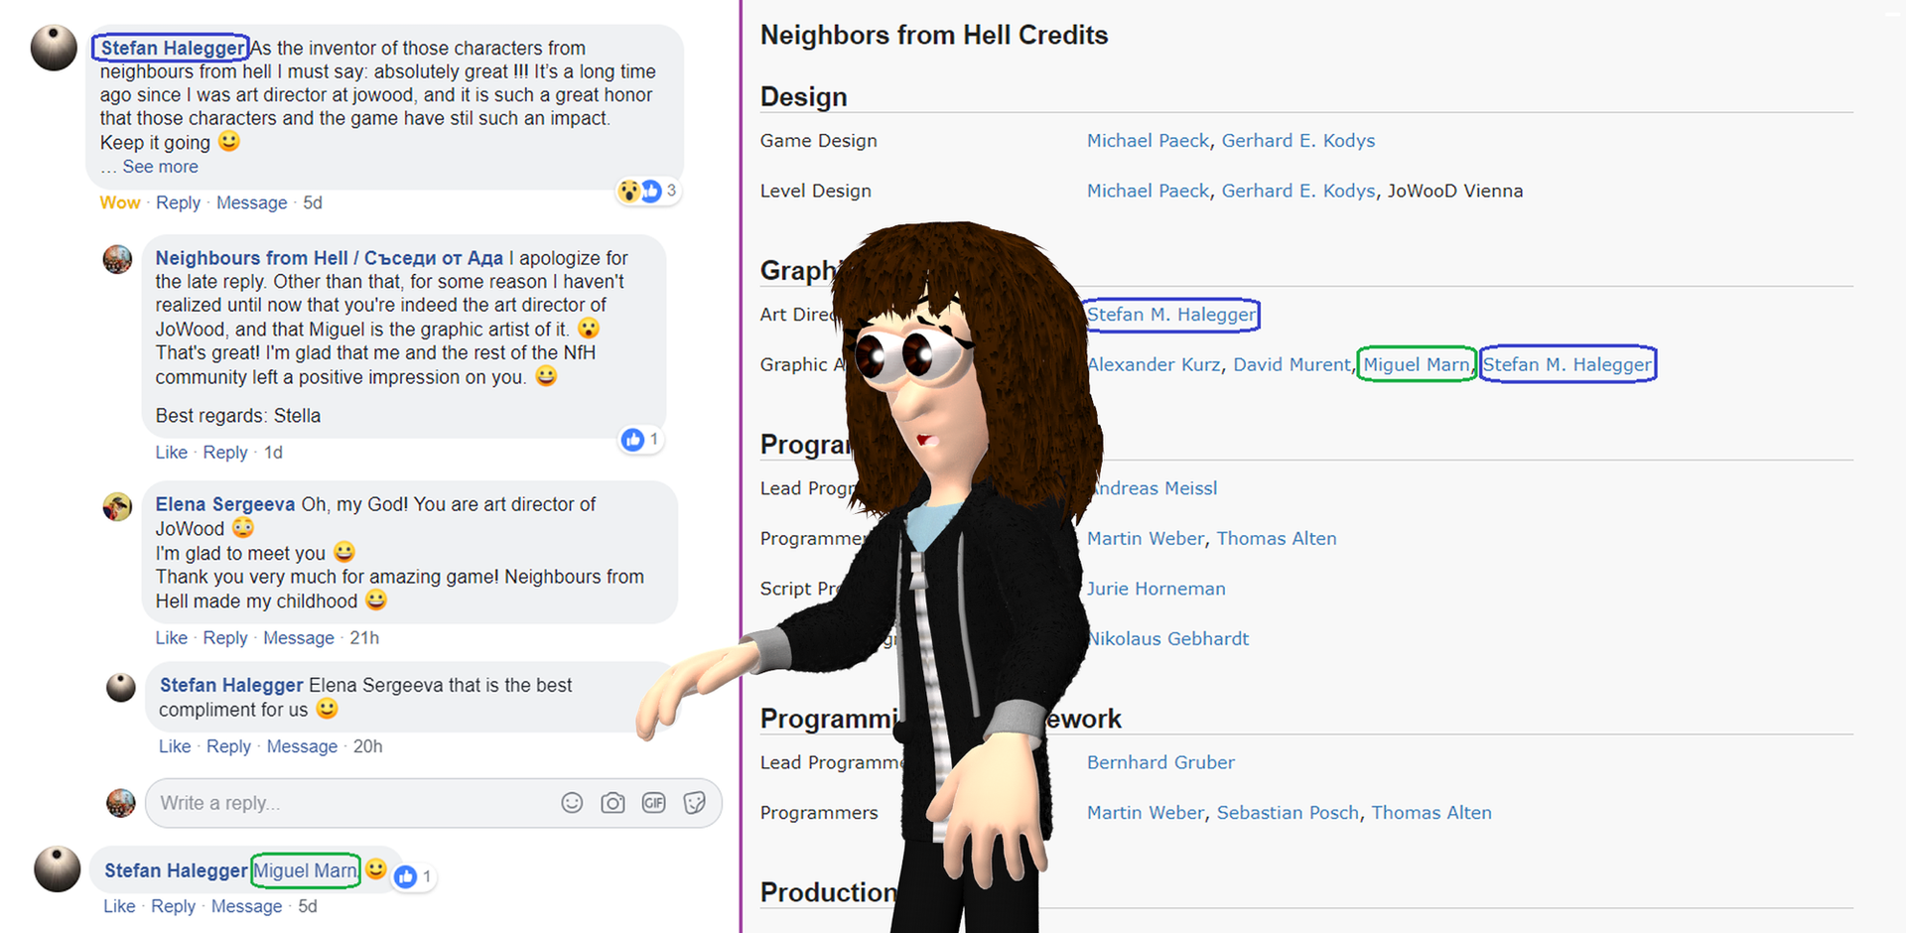Open Martin Weber under Programming Programmers

pos(1146,538)
